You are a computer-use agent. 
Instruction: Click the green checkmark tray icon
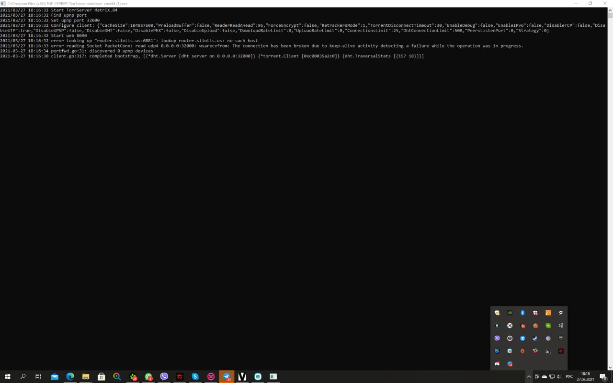tap(548, 326)
